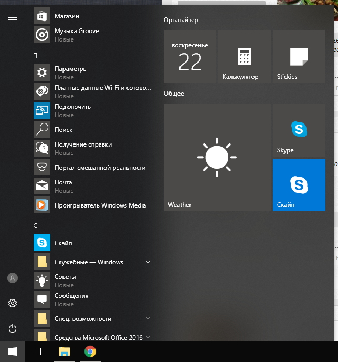The height and width of the screenshot is (362, 338).
Task: Open Settings gear in left rail
Action: pyautogui.click(x=13, y=303)
